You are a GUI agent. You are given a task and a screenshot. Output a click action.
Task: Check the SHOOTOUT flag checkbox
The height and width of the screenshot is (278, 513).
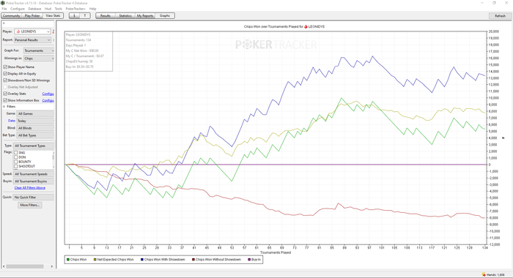tap(15, 166)
